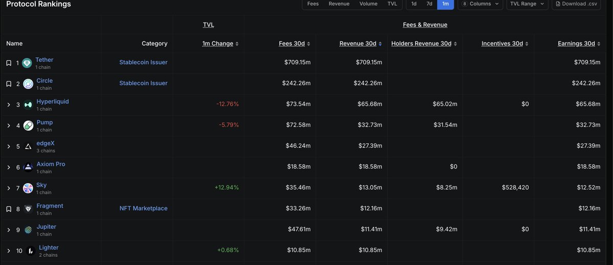Click the Name column header
Viewport: 613px width, 265px height.
click(14, 43)
